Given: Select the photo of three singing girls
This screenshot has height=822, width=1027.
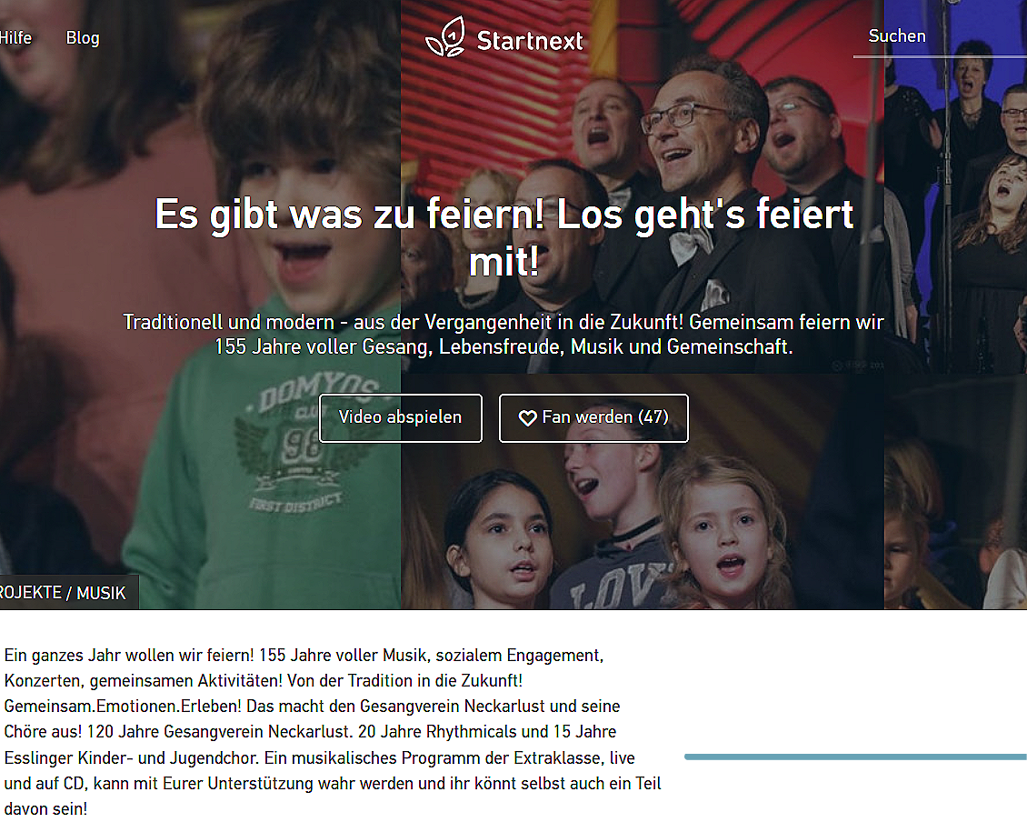Looking at the screenshot, I should [643, 492].
